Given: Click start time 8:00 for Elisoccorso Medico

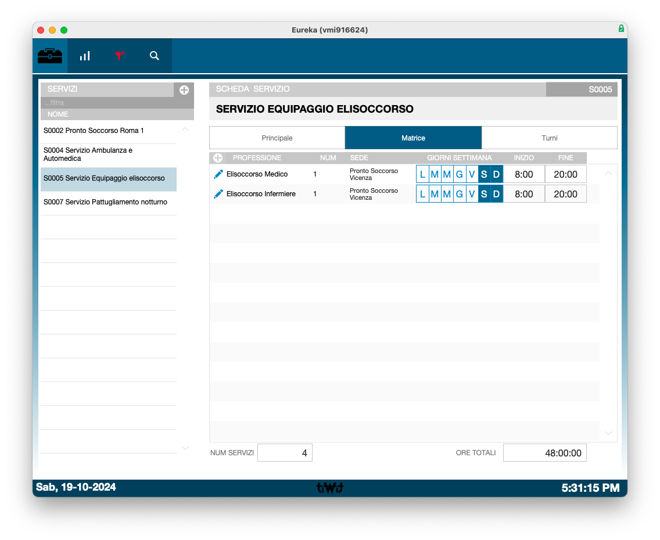Looking at the screenshot, I should 523,174.
